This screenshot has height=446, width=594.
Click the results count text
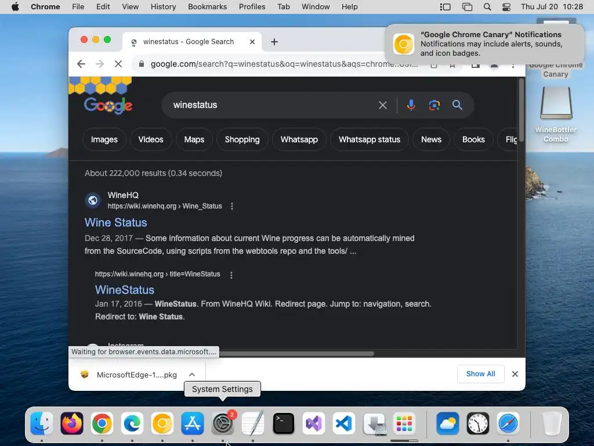[153, 173]
